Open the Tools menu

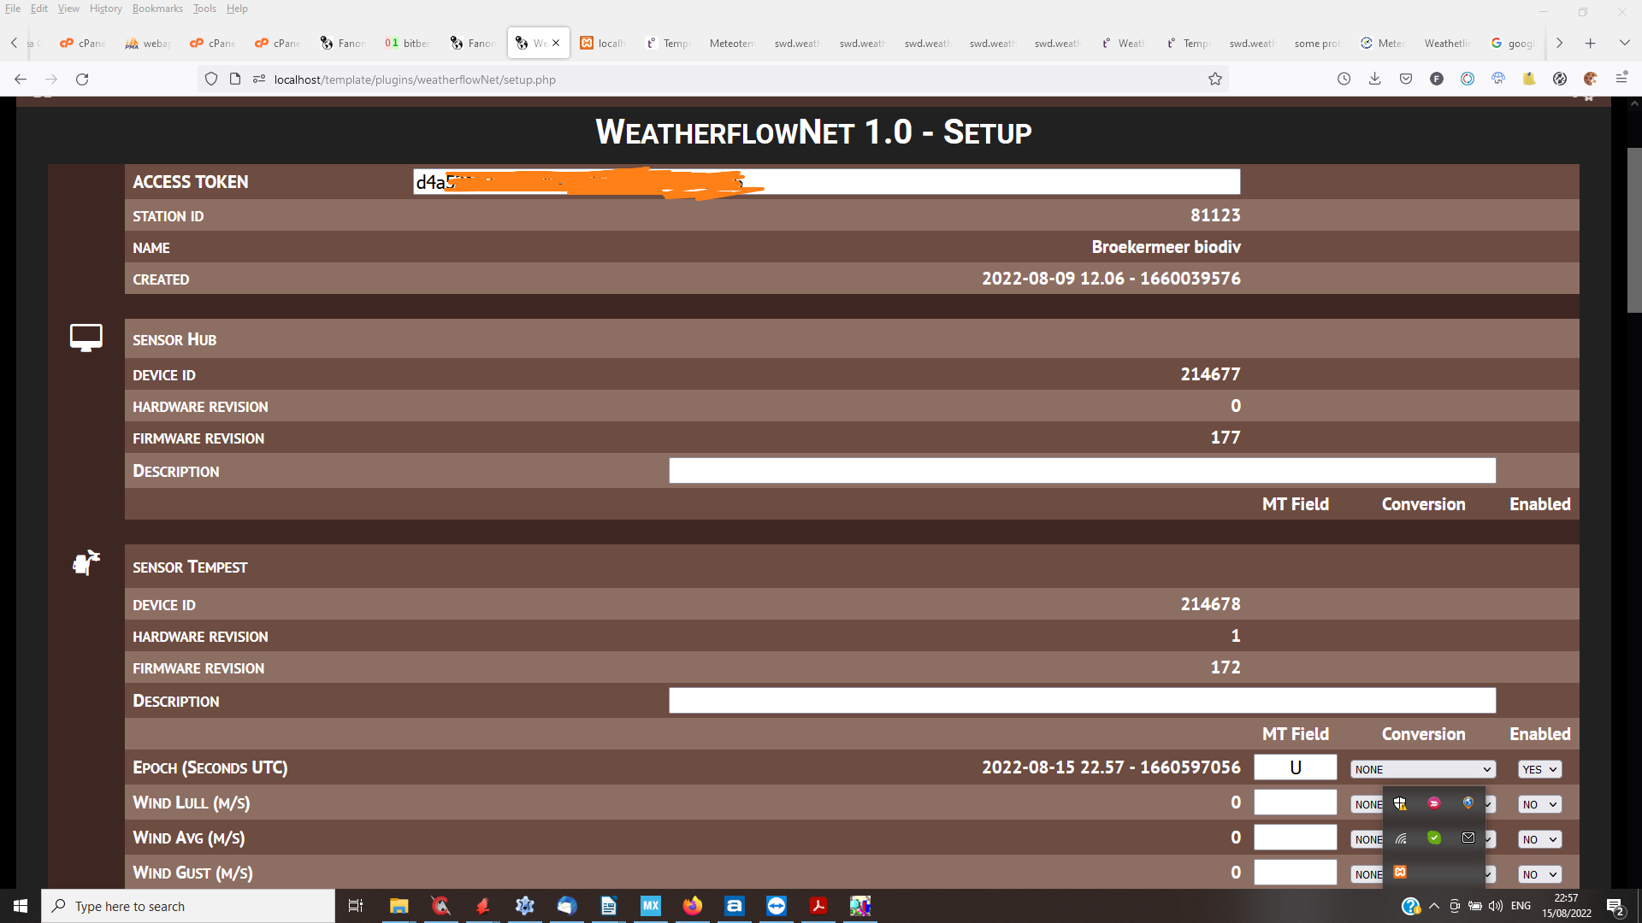coord(204,9)
